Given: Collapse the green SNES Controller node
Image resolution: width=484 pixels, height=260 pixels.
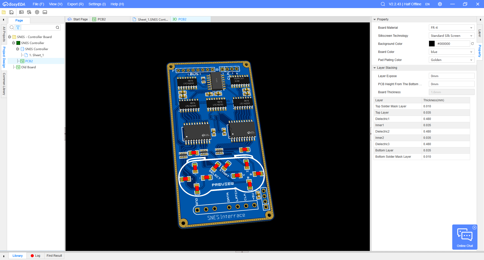Looking at the screenshot, I should pos(14,43).
